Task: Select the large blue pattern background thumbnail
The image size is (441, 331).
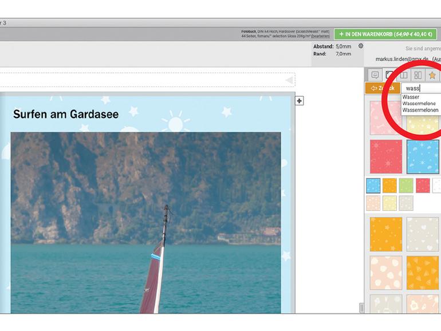Action: [423, 157]
